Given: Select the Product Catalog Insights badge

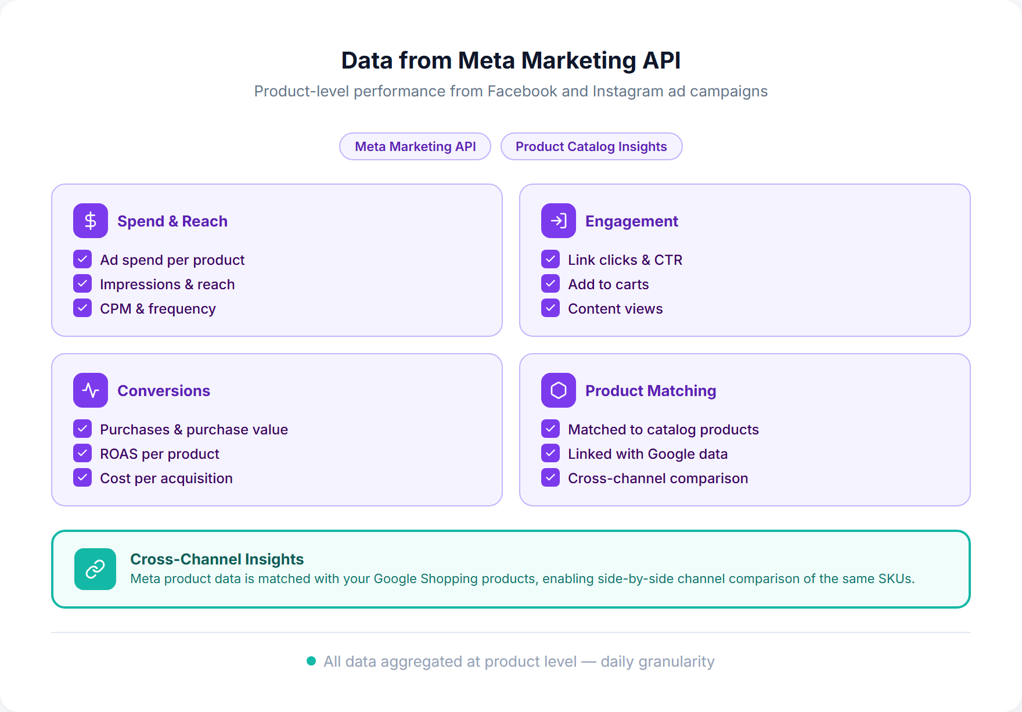Looking at the screenshot, I should pyautogui.click(x=591, y=146).
